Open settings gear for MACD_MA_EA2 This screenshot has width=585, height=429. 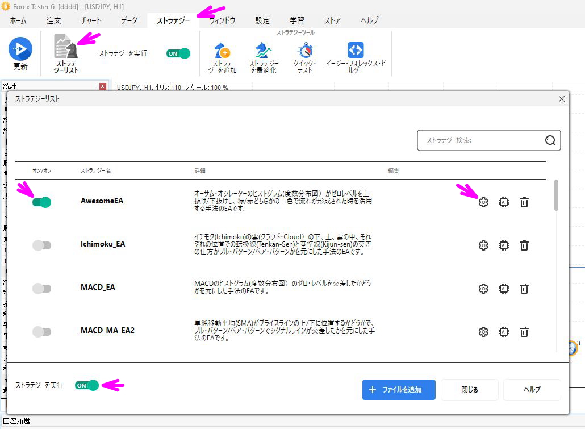(x=483, y=332)
